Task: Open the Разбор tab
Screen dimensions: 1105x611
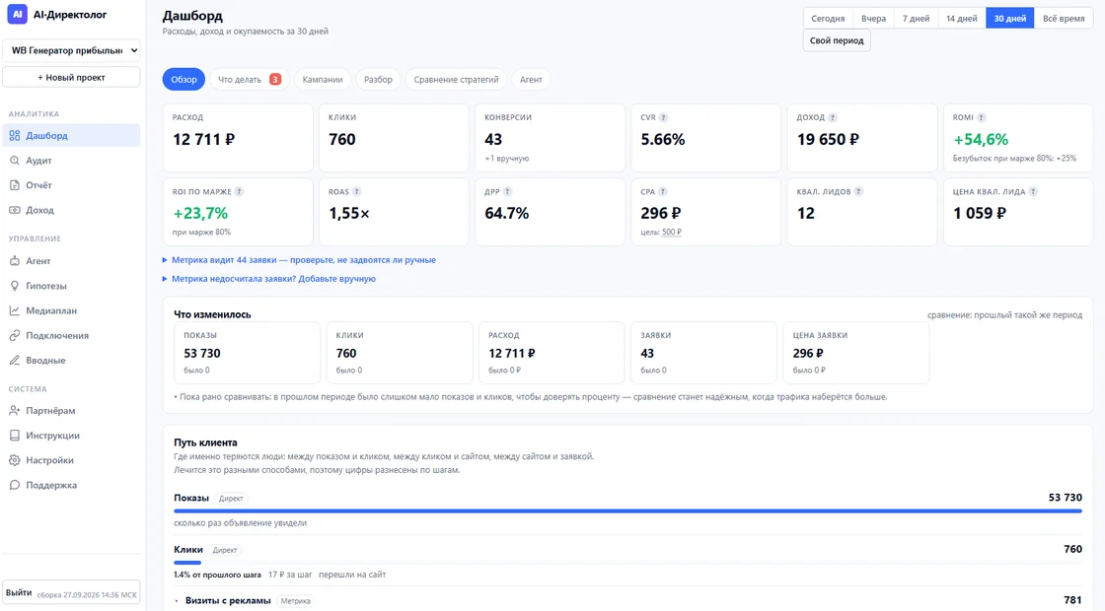Action: coord(379,80)
